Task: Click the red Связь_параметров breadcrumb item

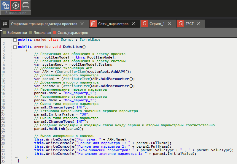Action: pyautogui.click(x=72, y=33)
